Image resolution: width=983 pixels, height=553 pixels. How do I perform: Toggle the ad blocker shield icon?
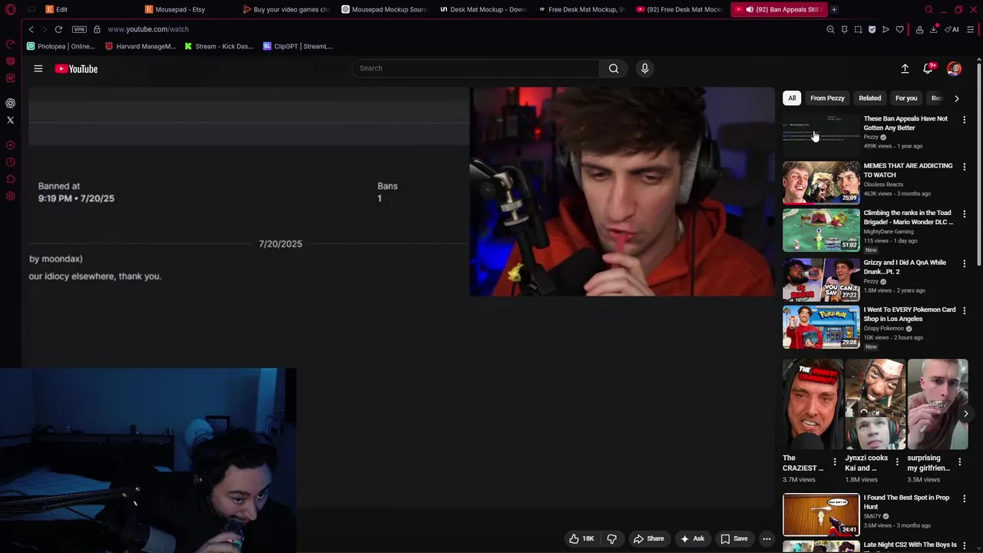pos(872,29)
